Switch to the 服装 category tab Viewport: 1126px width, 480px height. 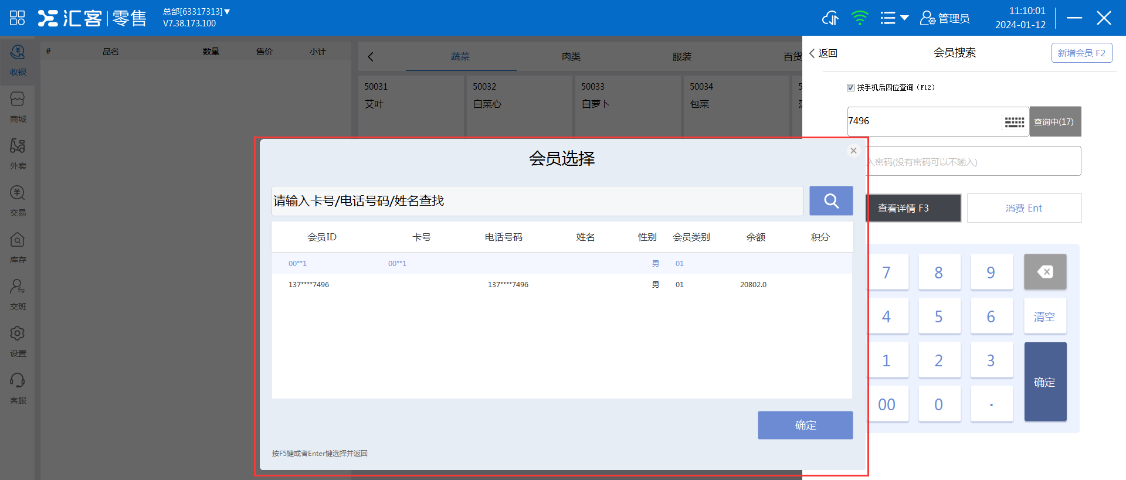click(681, 57)
